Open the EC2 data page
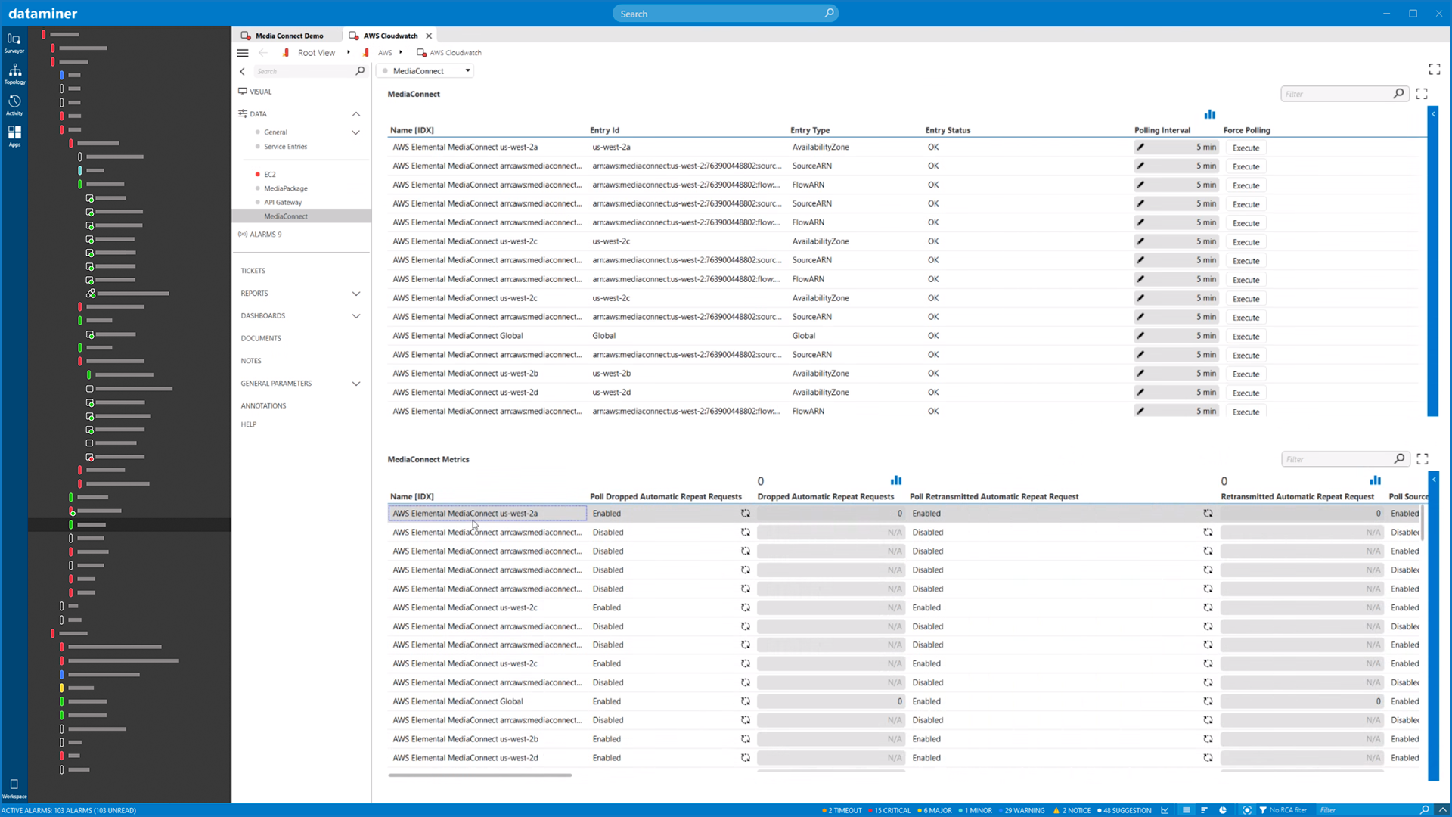1452x817 pixels. [270, 175]
